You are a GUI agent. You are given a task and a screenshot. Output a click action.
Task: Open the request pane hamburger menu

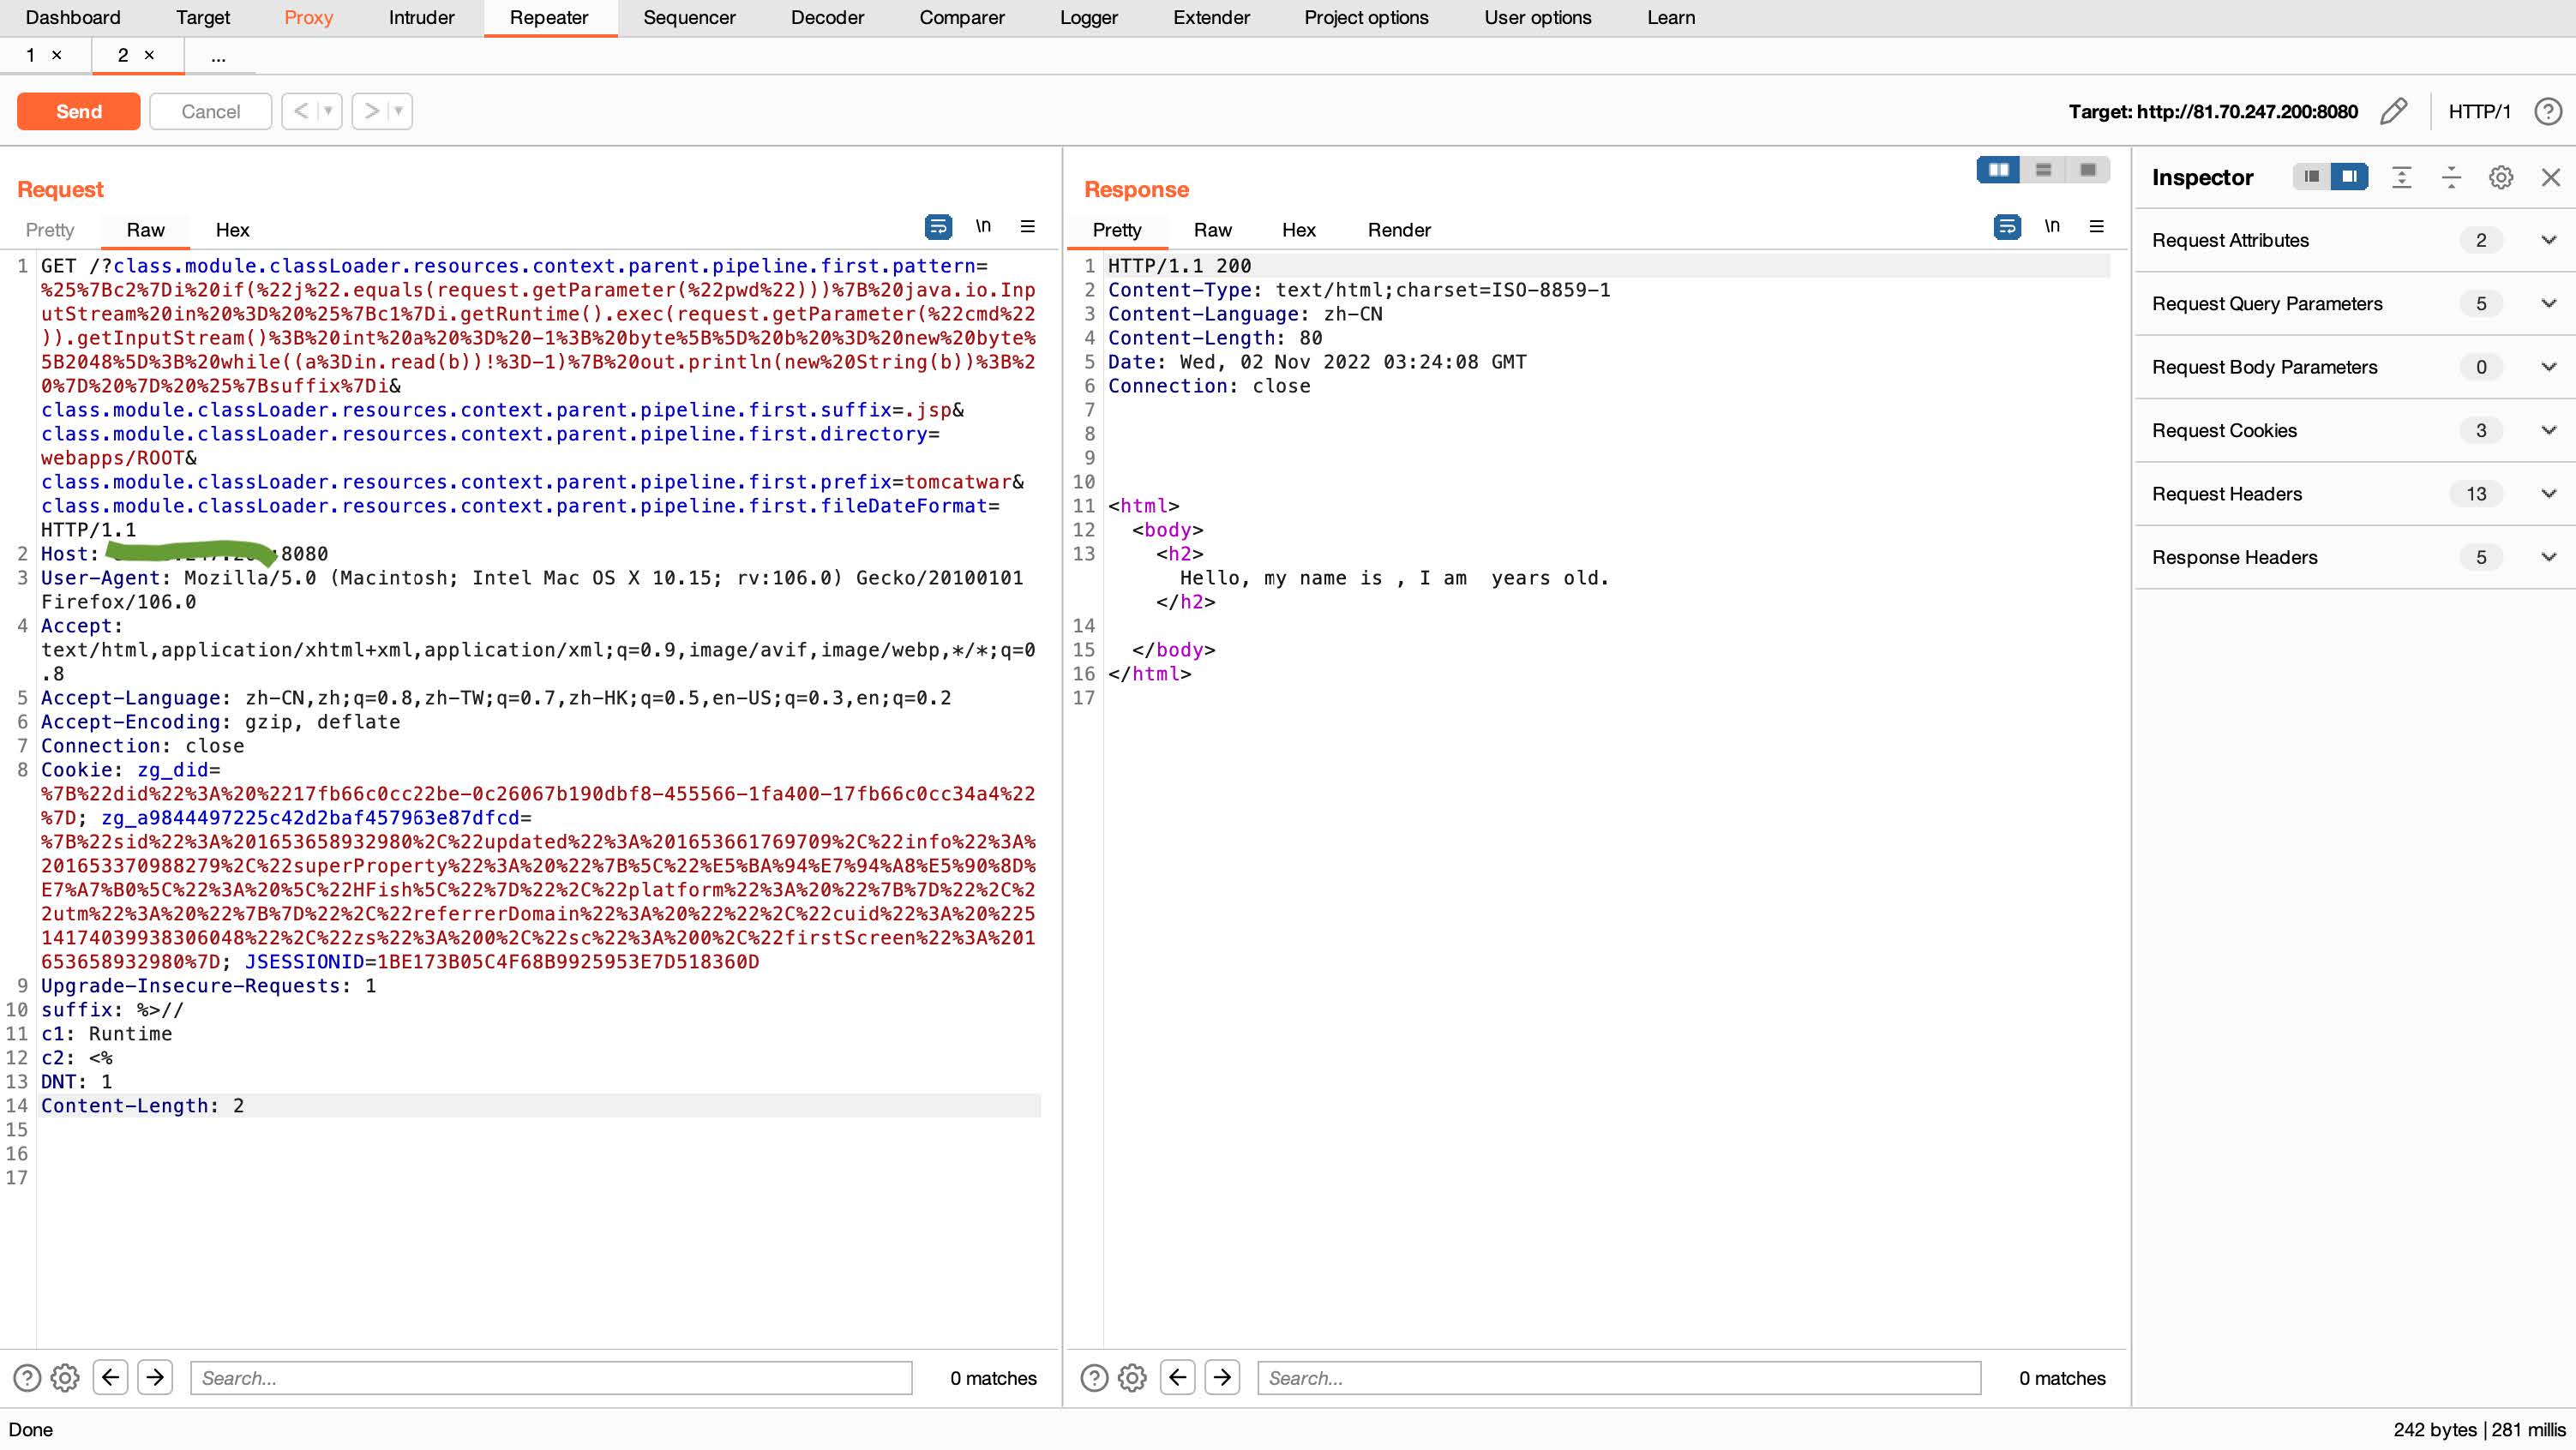pos(1027,226)
